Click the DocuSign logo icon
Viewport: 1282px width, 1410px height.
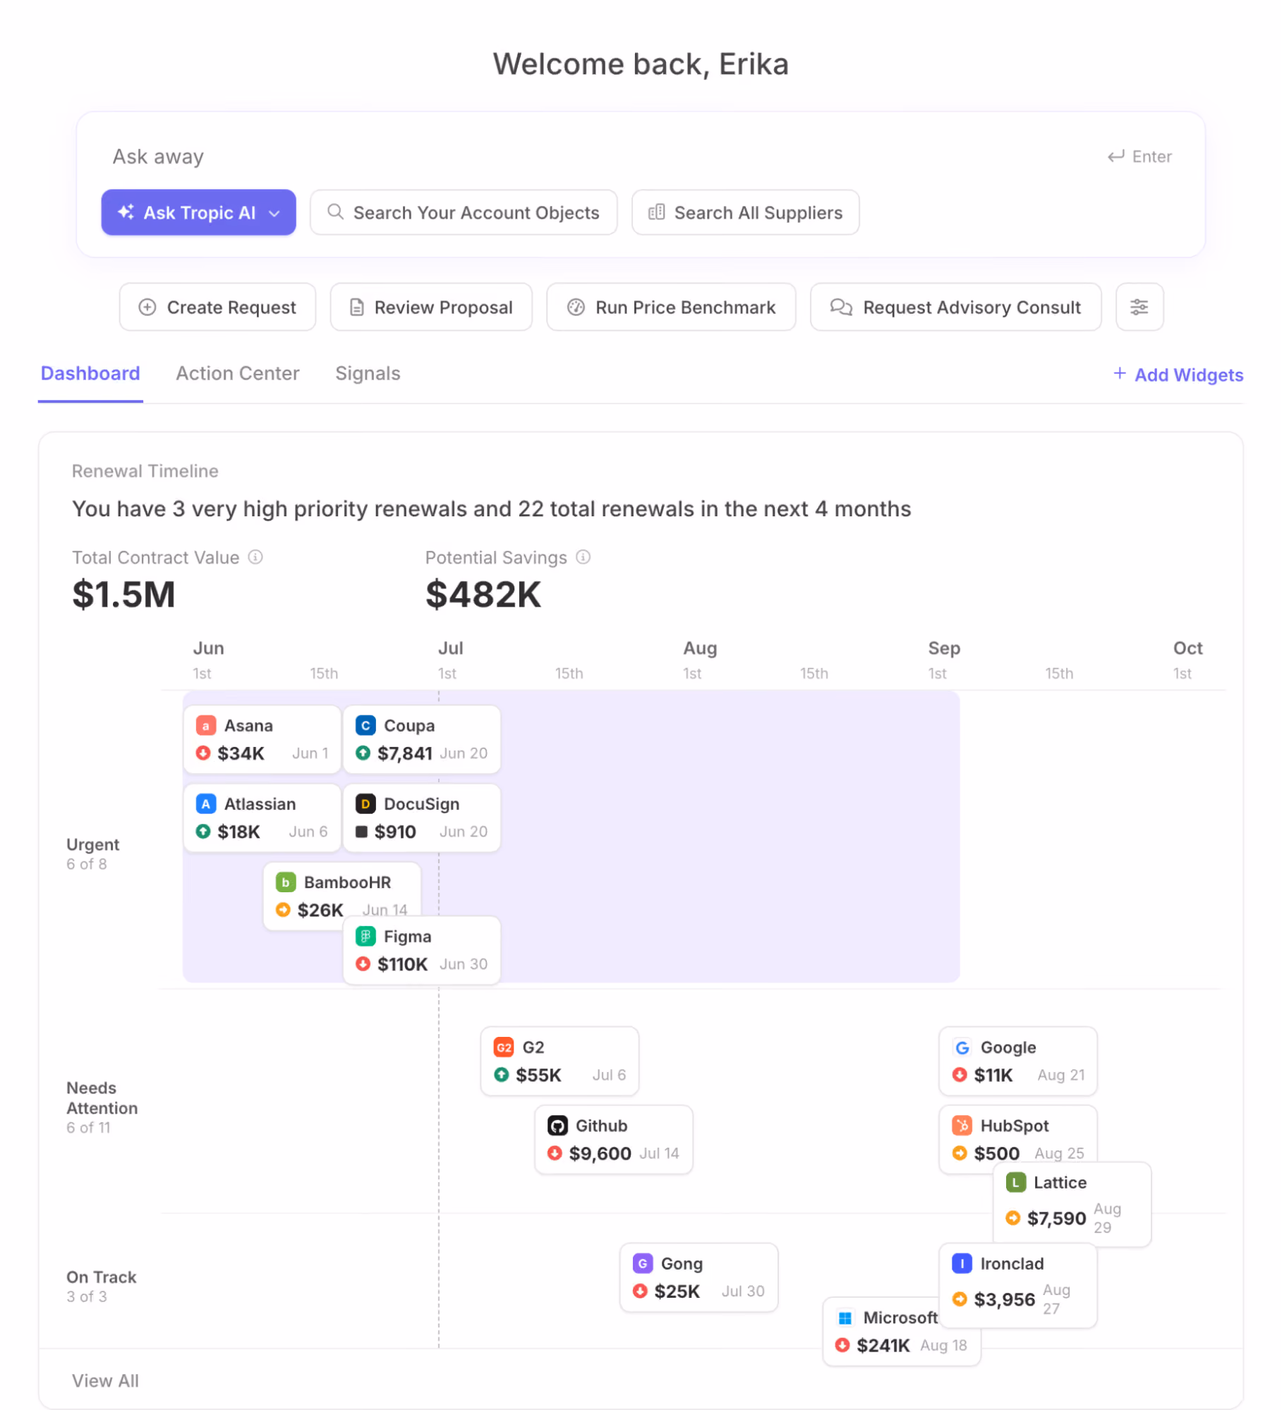tap(365, 803)
